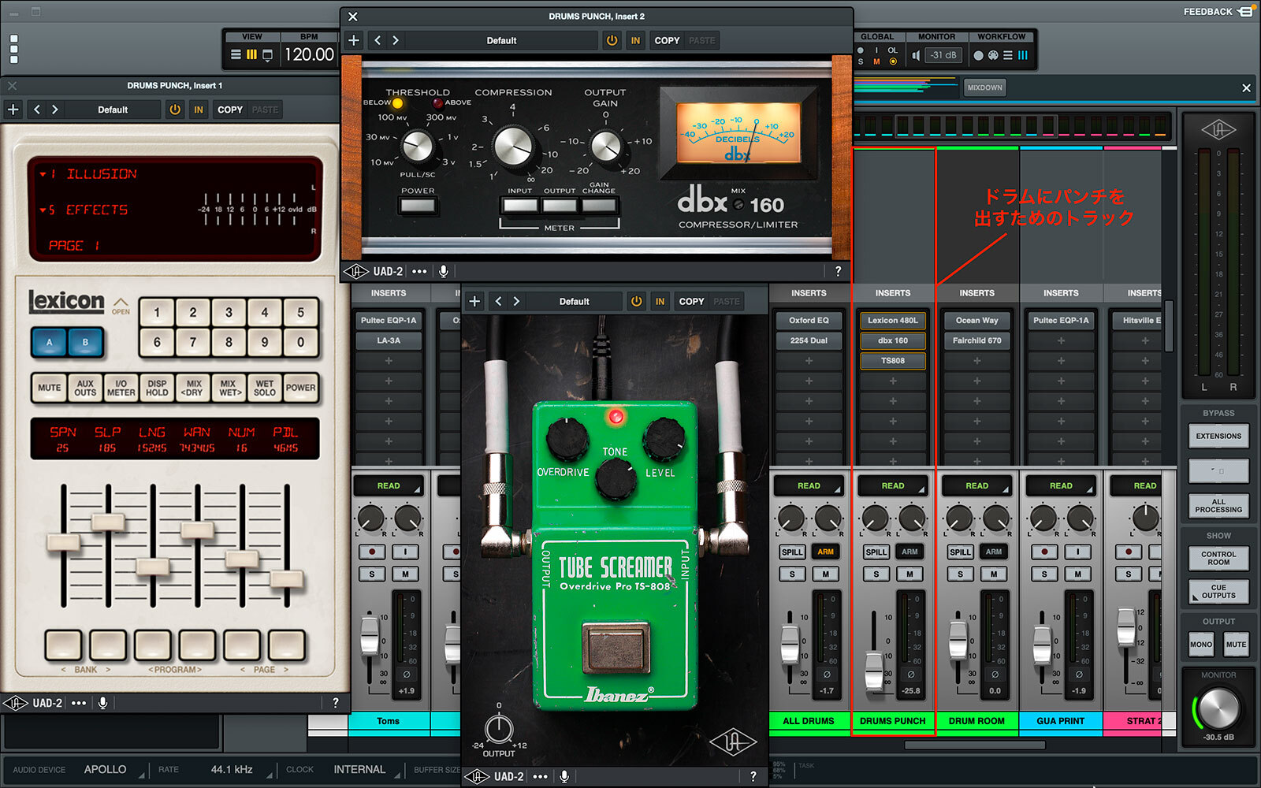Go to previous preset in dbx 160 header
Viewport: 1261px width, 788px height.
pos(378,40)
